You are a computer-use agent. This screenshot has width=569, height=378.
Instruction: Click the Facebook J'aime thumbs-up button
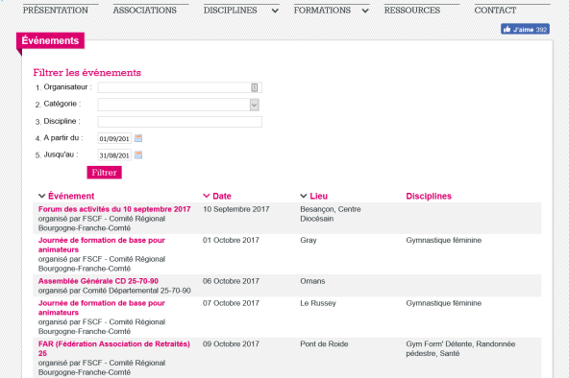pyautogui.click(x=525, y=30)
